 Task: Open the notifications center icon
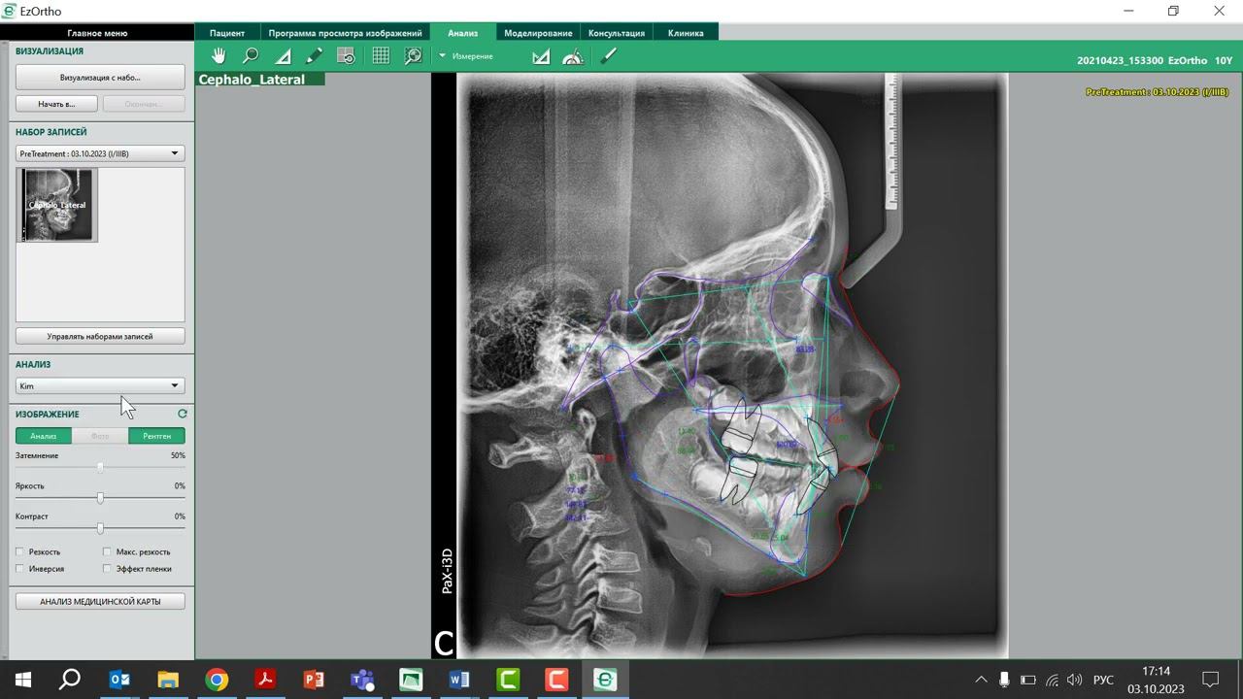[1211, 680]
